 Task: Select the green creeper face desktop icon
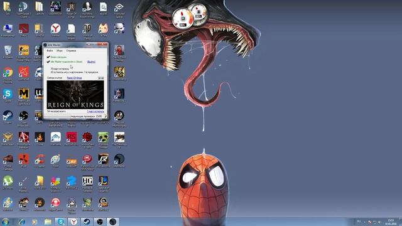(x=103, y=140)
